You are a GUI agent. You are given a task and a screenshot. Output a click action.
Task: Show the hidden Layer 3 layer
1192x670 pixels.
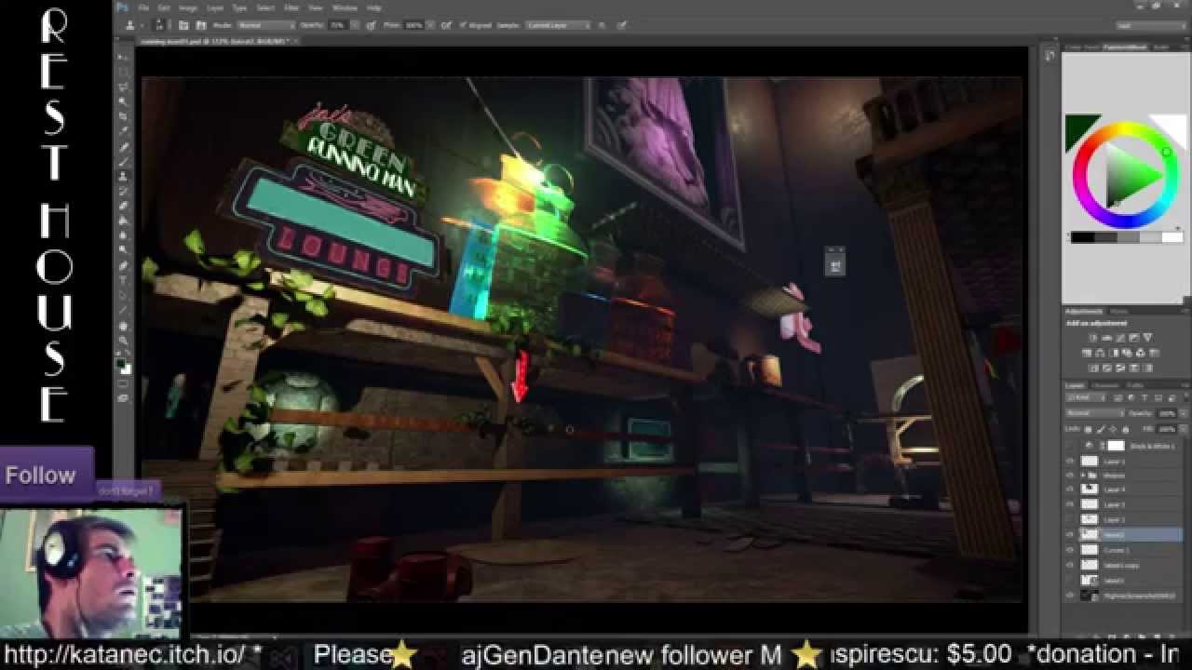click(1069, 519)
